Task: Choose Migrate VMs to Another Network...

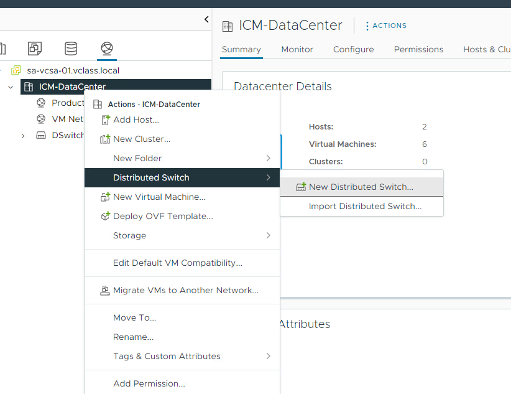Action: click(x=182, y=290)
